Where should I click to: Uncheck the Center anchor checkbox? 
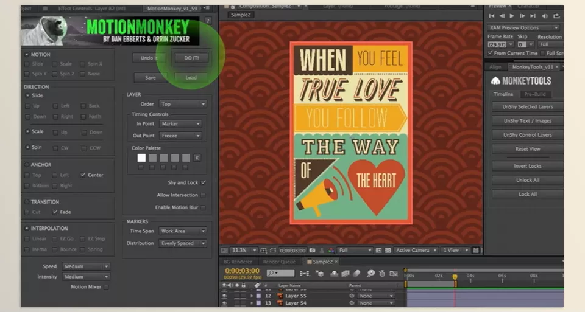[83, 175]
